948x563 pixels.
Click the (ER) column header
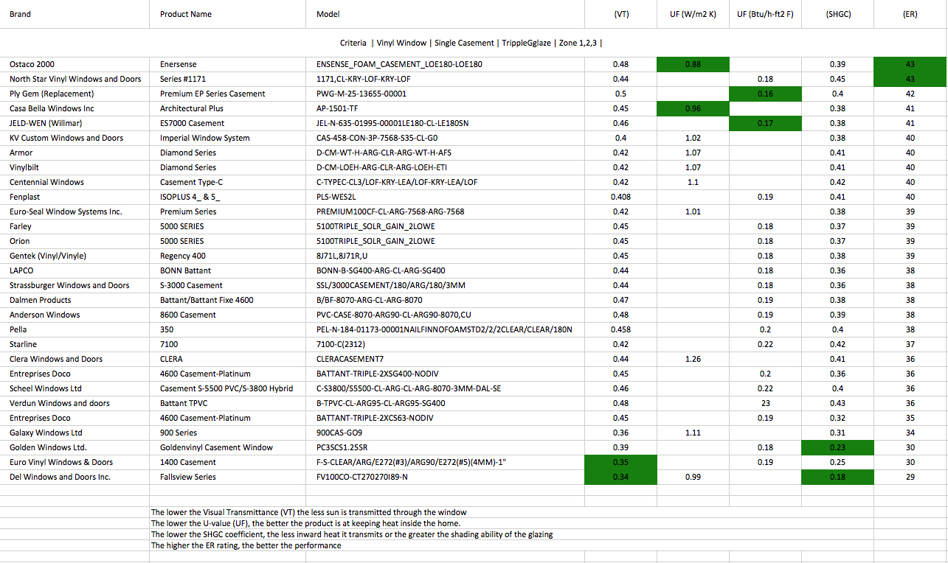(910, 14)
